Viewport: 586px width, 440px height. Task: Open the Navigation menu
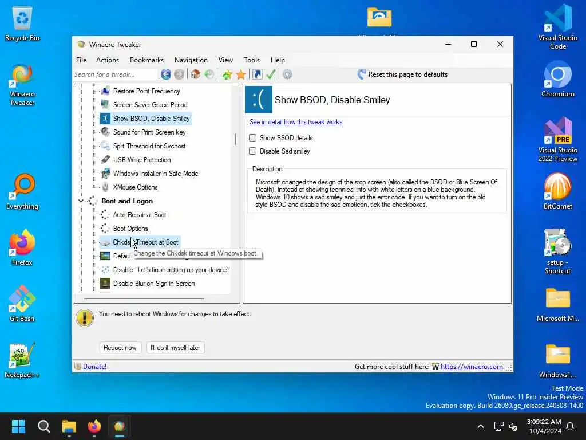[191, 60]
